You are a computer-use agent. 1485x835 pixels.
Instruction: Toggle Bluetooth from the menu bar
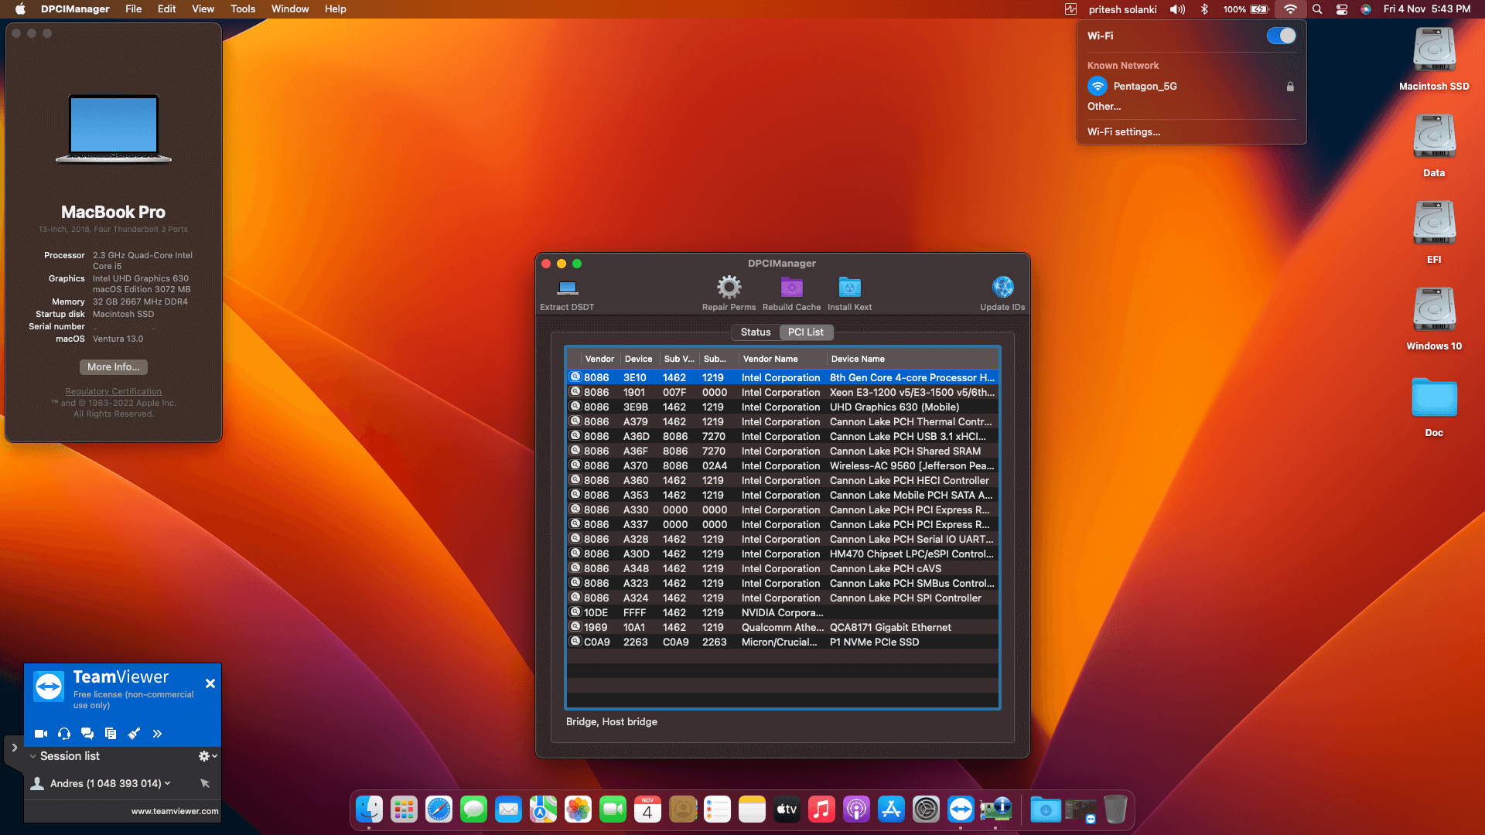click(1203, 9)
